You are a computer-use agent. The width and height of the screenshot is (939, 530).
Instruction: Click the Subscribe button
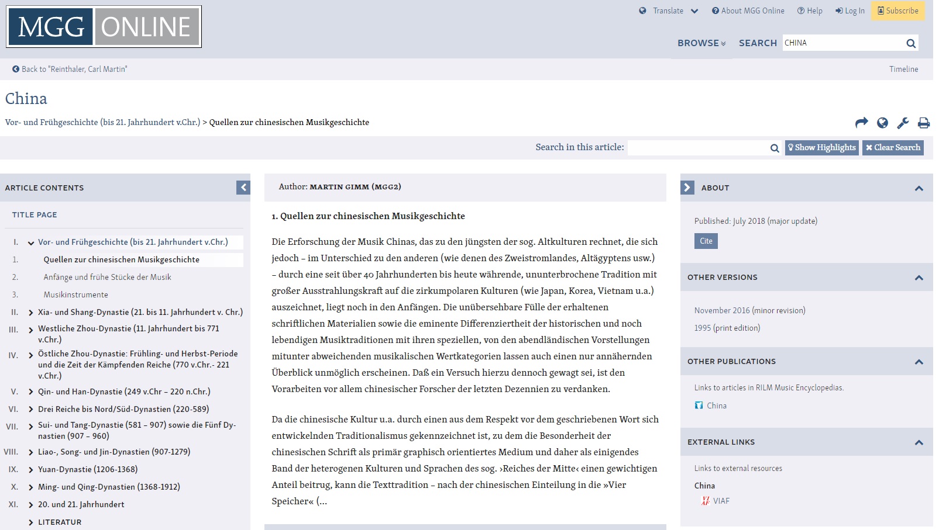898,11
